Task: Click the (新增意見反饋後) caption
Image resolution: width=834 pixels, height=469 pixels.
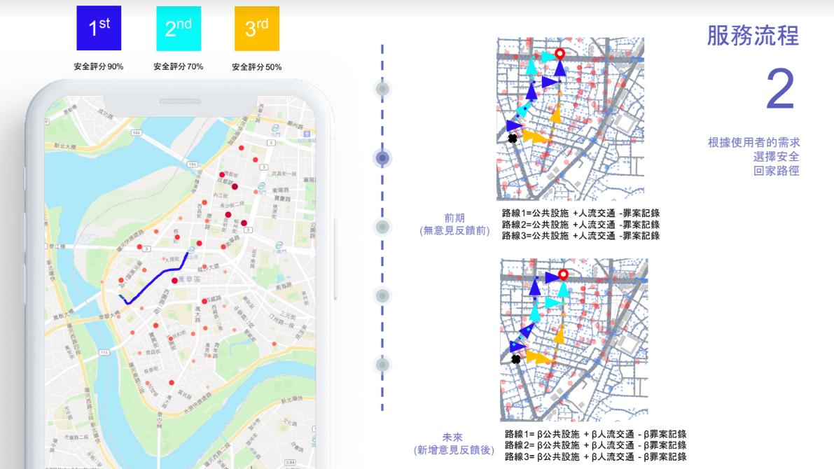Action: [x=454, y=450]
